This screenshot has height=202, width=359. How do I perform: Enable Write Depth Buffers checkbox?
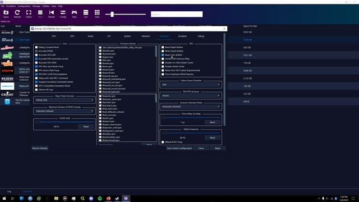point(163,51)
